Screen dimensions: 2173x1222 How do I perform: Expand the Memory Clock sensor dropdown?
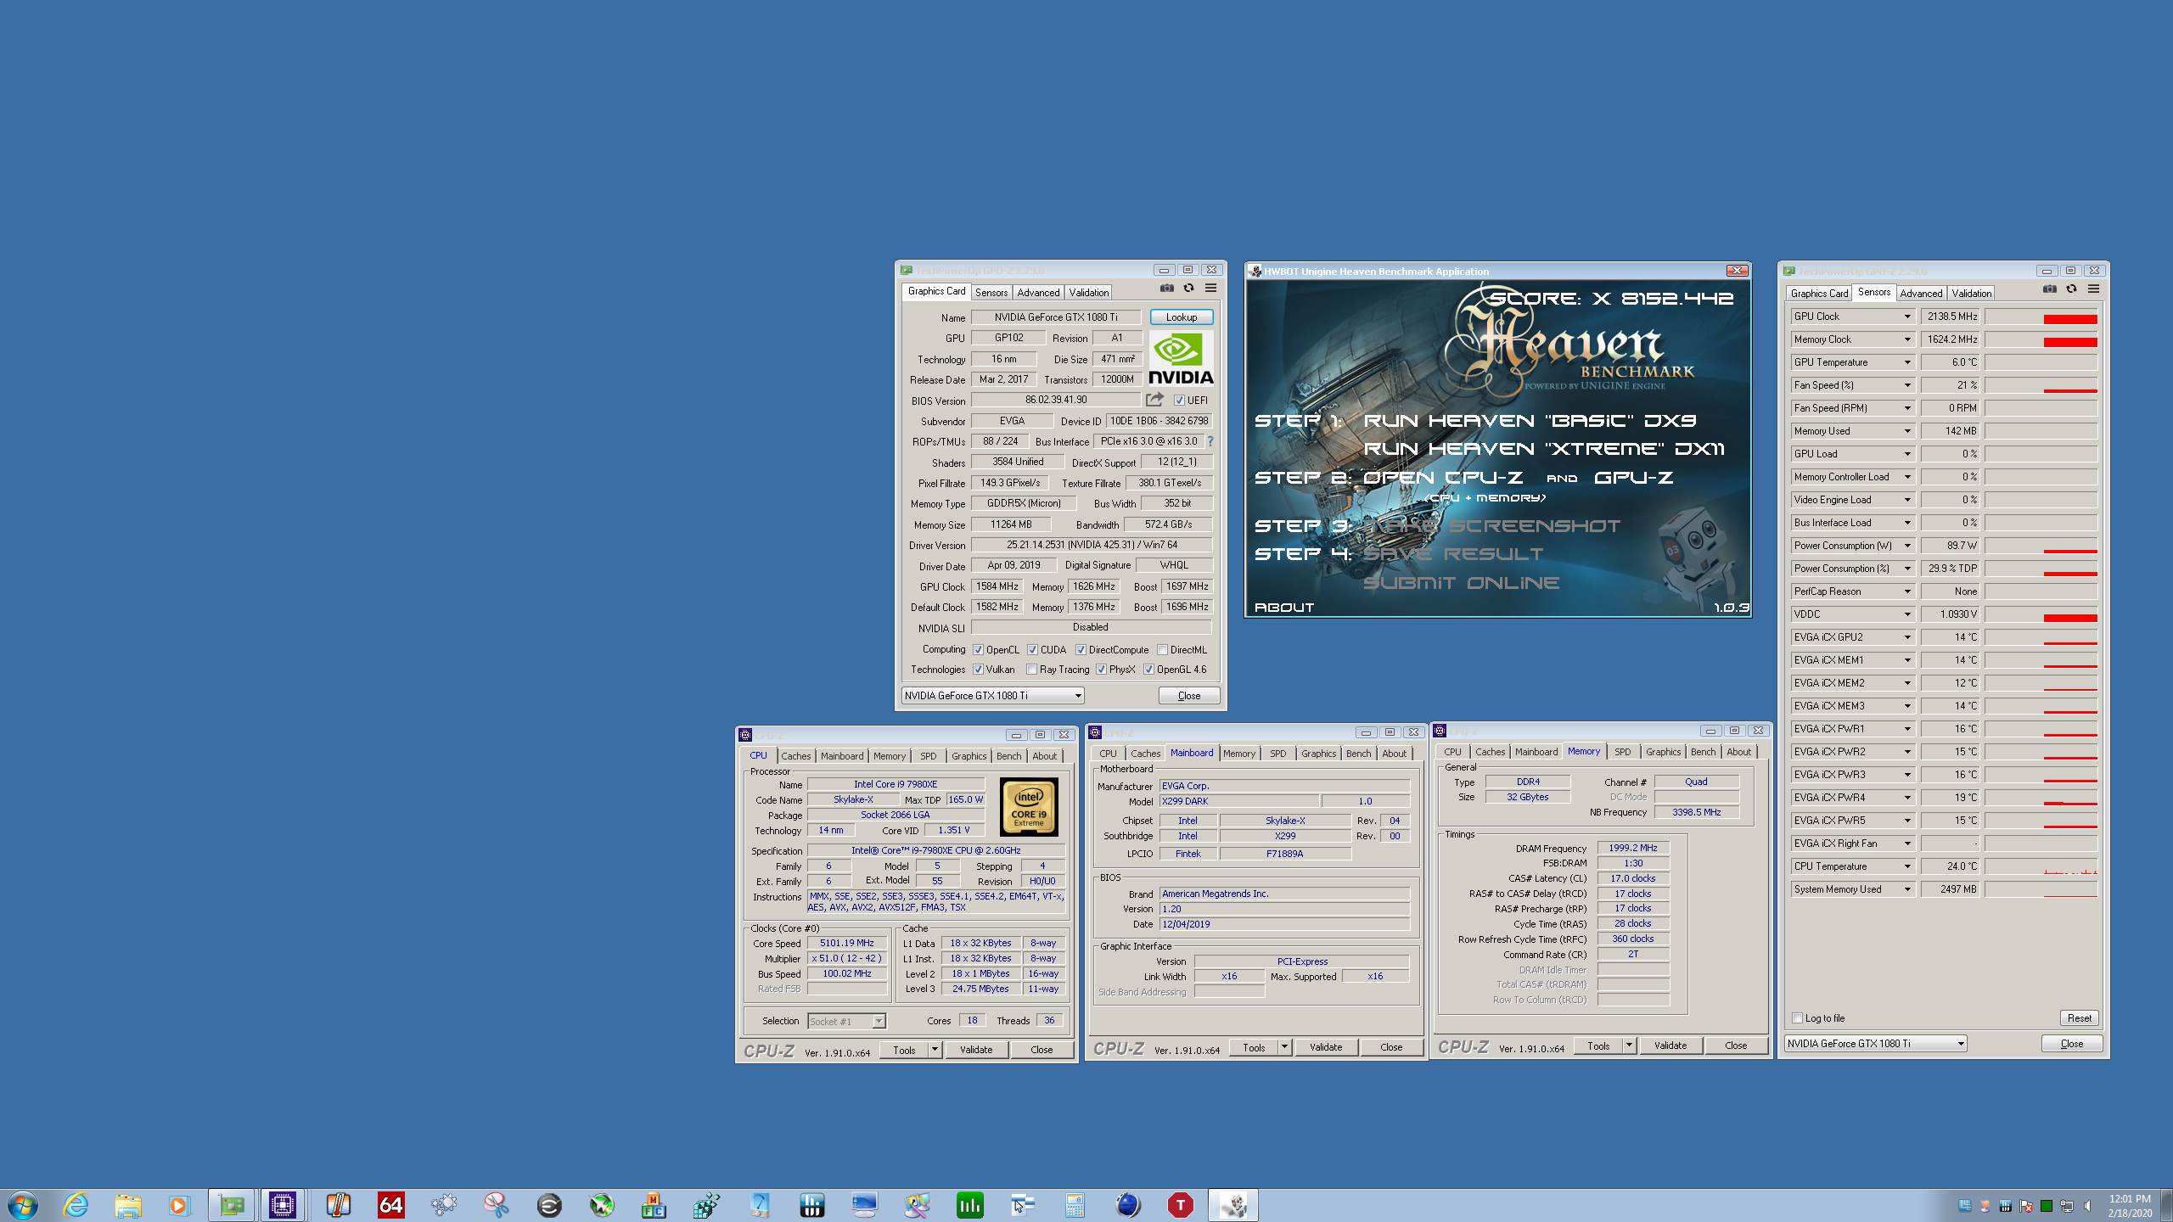1907,339
